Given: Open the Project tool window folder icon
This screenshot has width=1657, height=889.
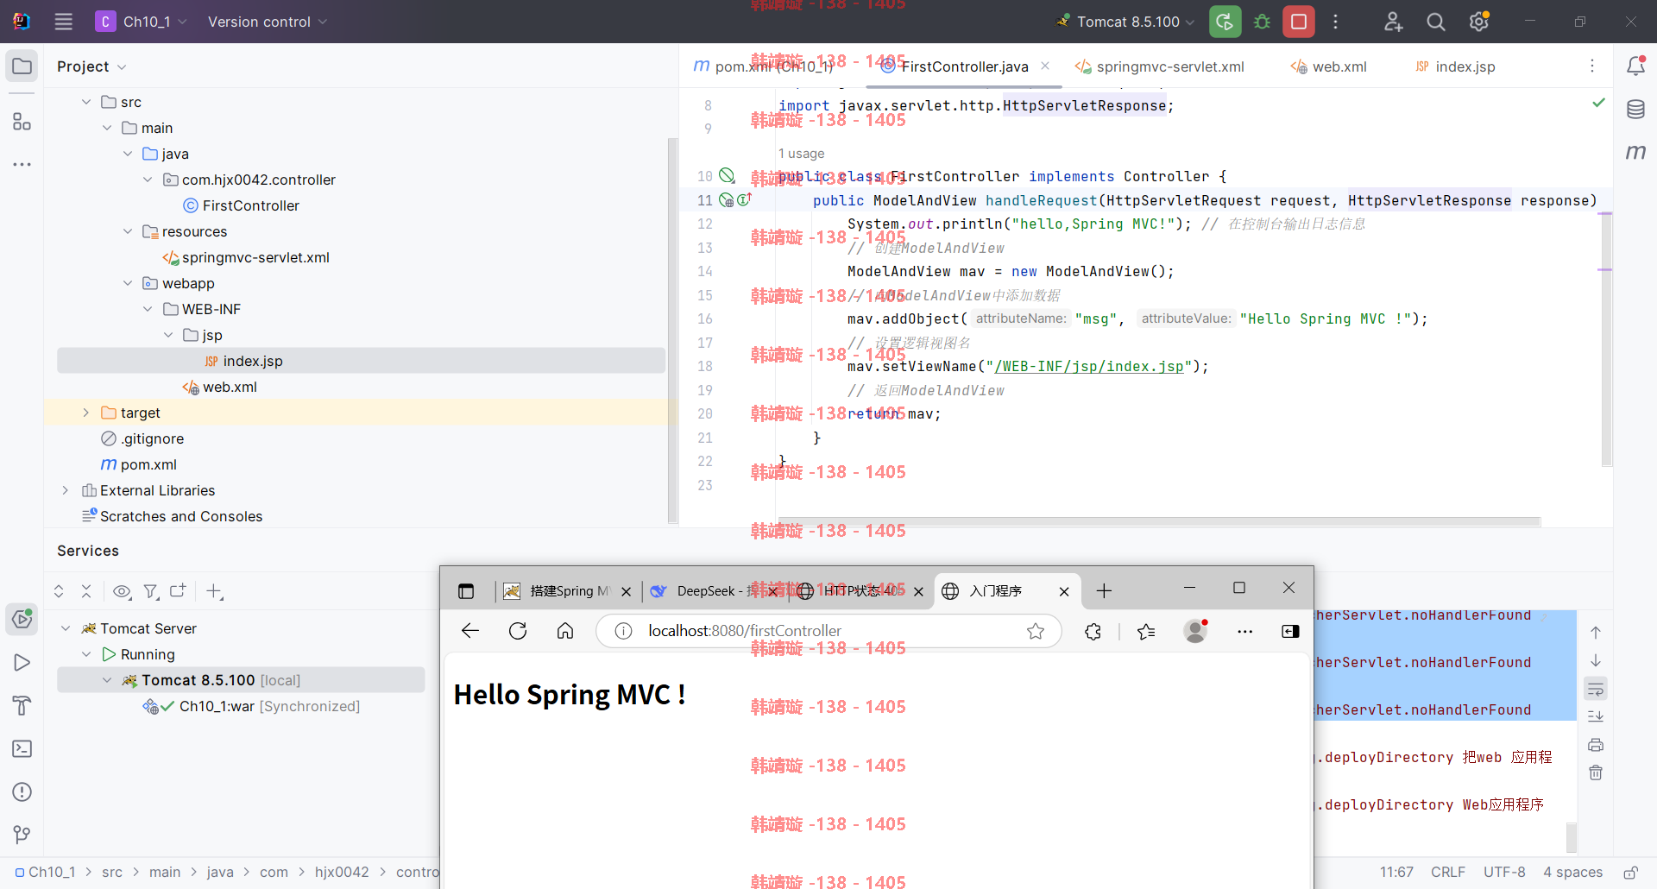Looking at the screenshot, I should click(22, 66).
